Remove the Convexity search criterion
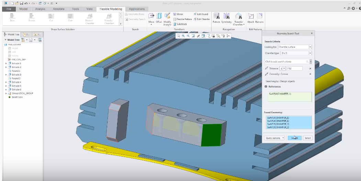The image size is (361, 181). [x=310, y=74]
